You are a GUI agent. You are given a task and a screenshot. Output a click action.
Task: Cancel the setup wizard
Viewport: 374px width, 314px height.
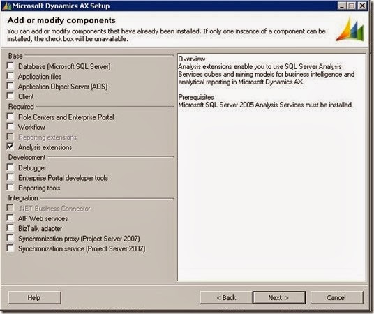pos(337,297)
